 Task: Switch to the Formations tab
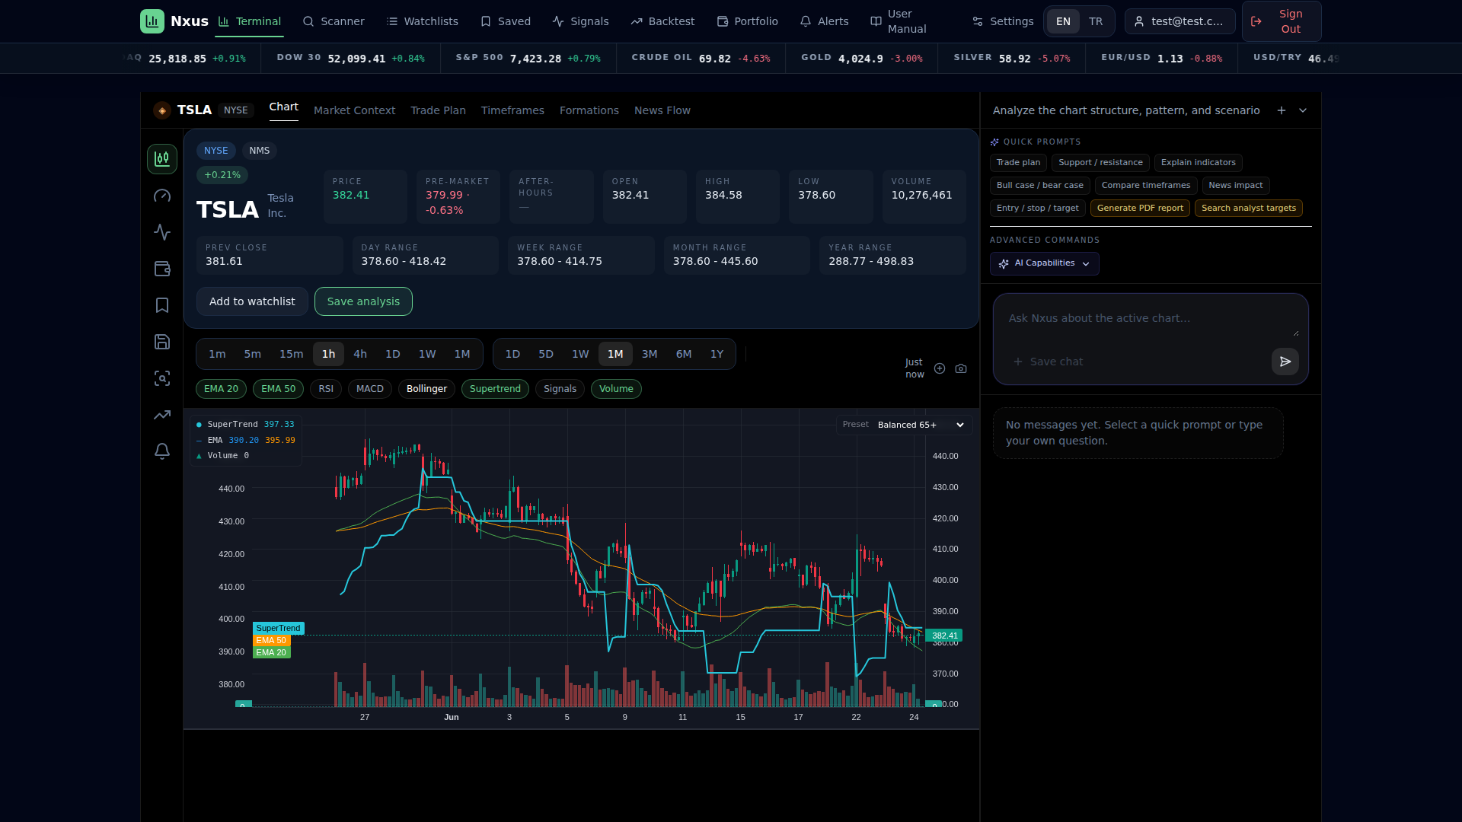tap(589, 110)
